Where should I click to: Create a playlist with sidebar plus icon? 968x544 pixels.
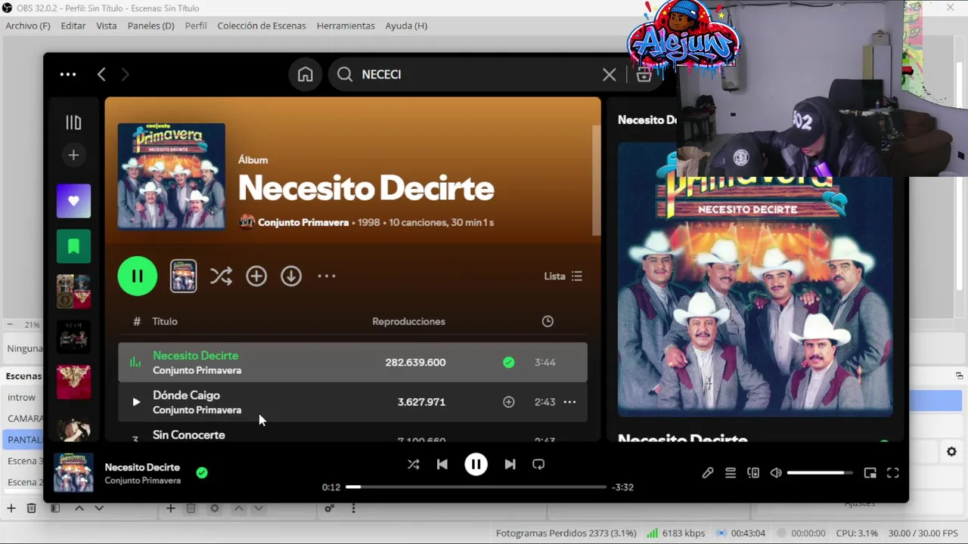[x=73, y=155]
